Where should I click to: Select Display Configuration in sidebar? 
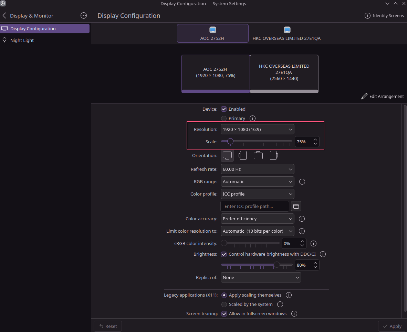point(45,29)
